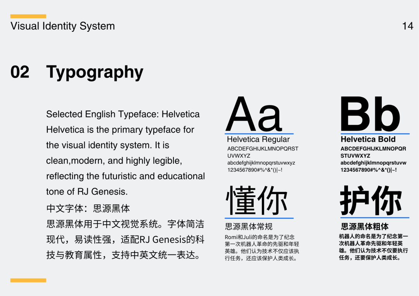Image resolution: width=419 pixels, height=296 pixels.
Task: Click the 中文字体：思源黑体 line
Action: pos(88,208)
